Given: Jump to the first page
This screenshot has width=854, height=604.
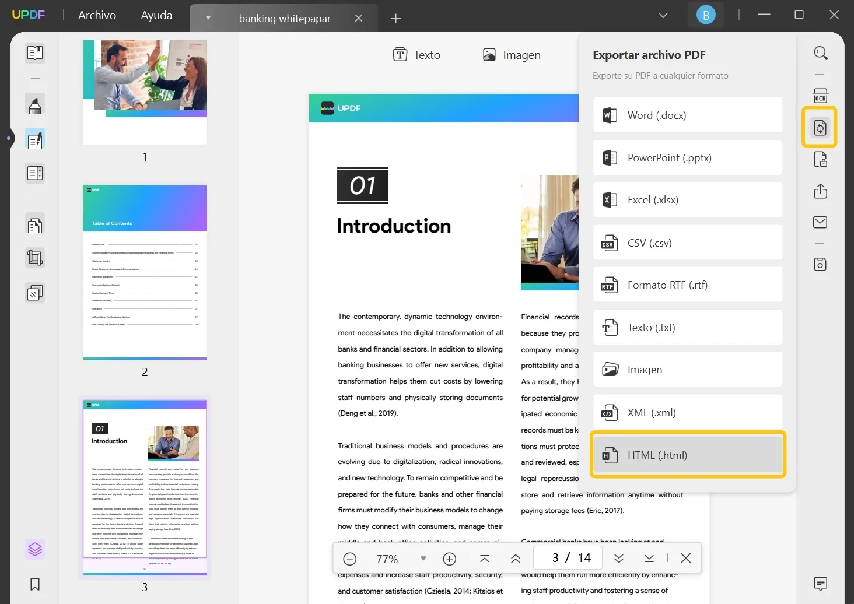Looking at the screenshot, I should (485, 559).
